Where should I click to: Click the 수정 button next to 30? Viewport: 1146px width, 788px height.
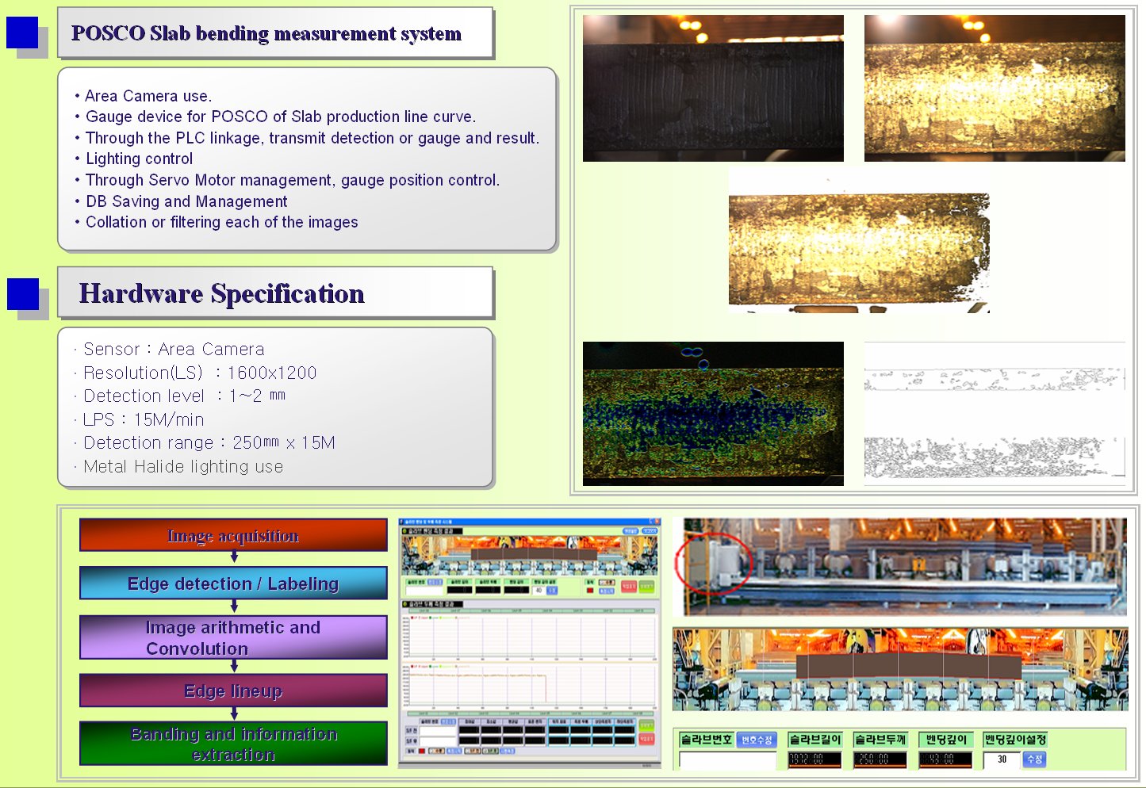click(1035, 759)
